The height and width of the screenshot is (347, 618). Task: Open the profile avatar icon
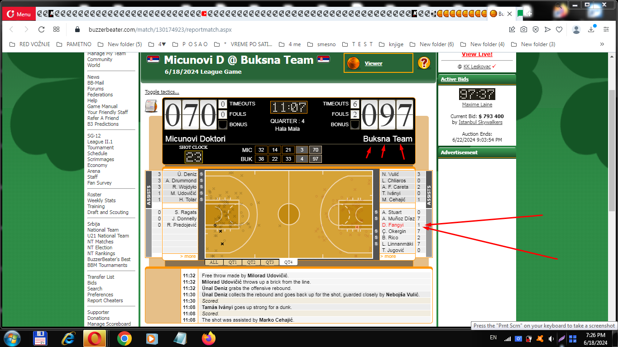(x=576, y=29)
